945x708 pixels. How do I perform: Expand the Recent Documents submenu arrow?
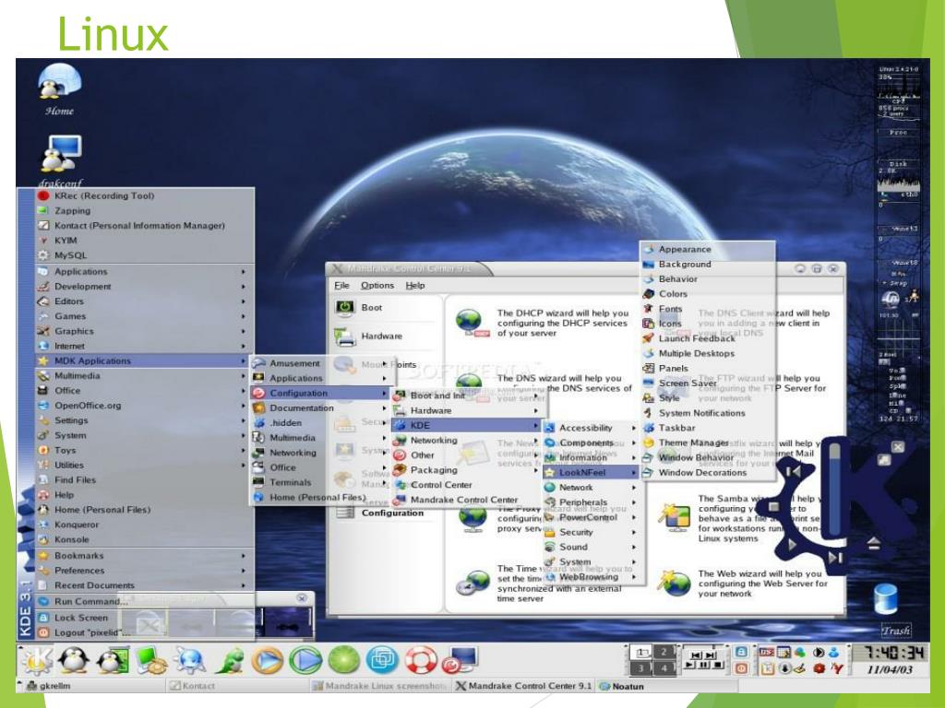pyautogui.click(x=244, y=585)
